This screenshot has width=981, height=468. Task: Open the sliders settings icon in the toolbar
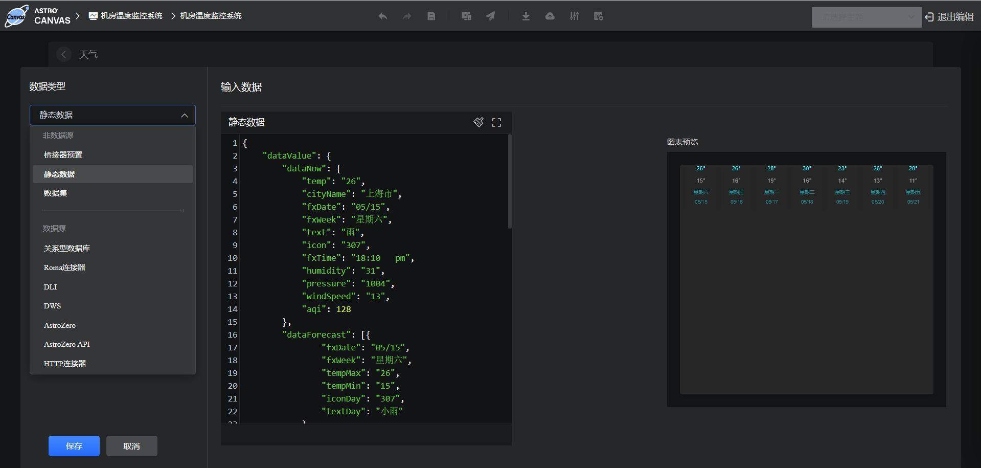click(575, 16)
